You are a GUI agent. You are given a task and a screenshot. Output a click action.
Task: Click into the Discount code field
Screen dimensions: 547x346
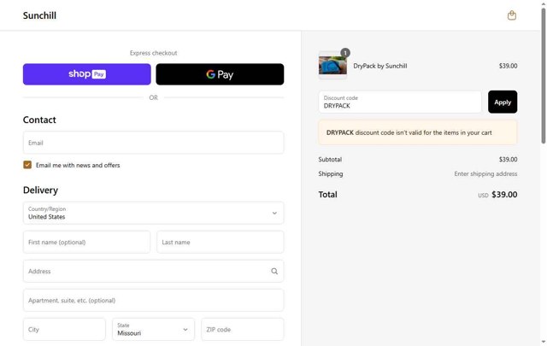(x=400, y=102)
